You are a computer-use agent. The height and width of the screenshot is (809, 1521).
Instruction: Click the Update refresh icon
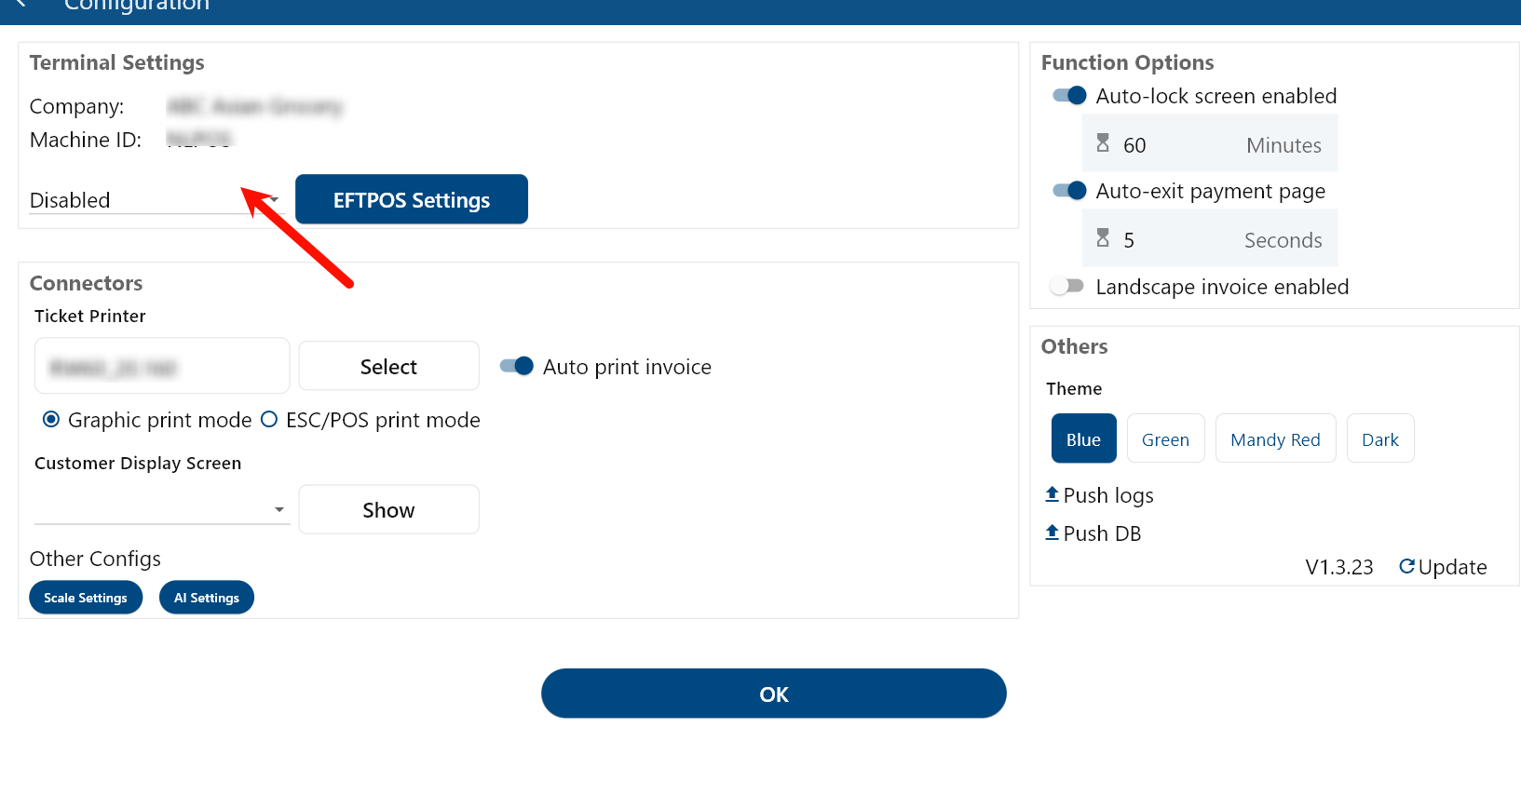coord(1406,566)
